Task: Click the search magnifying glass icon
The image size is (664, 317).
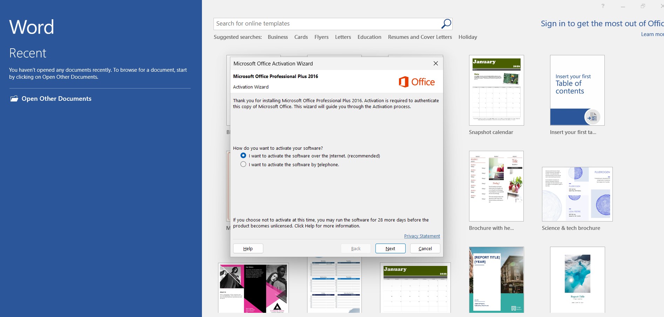Action: click(x=446, y=23)
